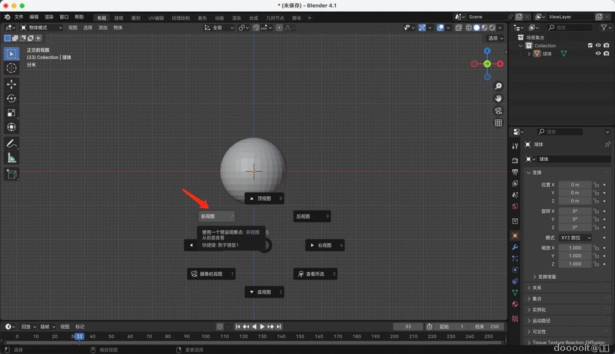Screen dimensions: 615x354
Task: Open the 物体模式 mode dropdown
Action: click(x=42, y=28)
